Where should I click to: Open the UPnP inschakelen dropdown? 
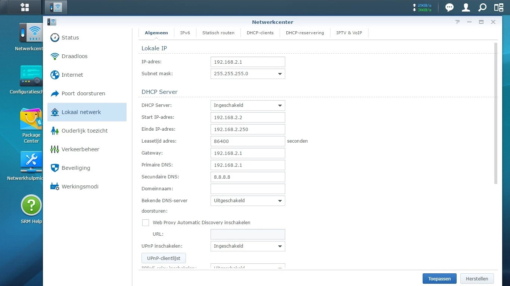[x=248, y=246]
